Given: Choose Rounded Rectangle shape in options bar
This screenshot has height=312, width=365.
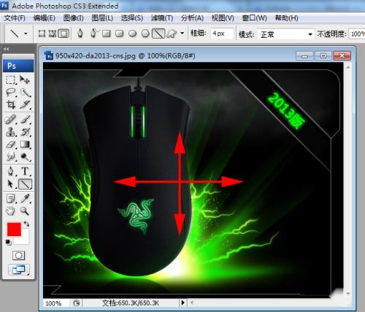Looking at the screenshot, I should [x=119, y=34].
